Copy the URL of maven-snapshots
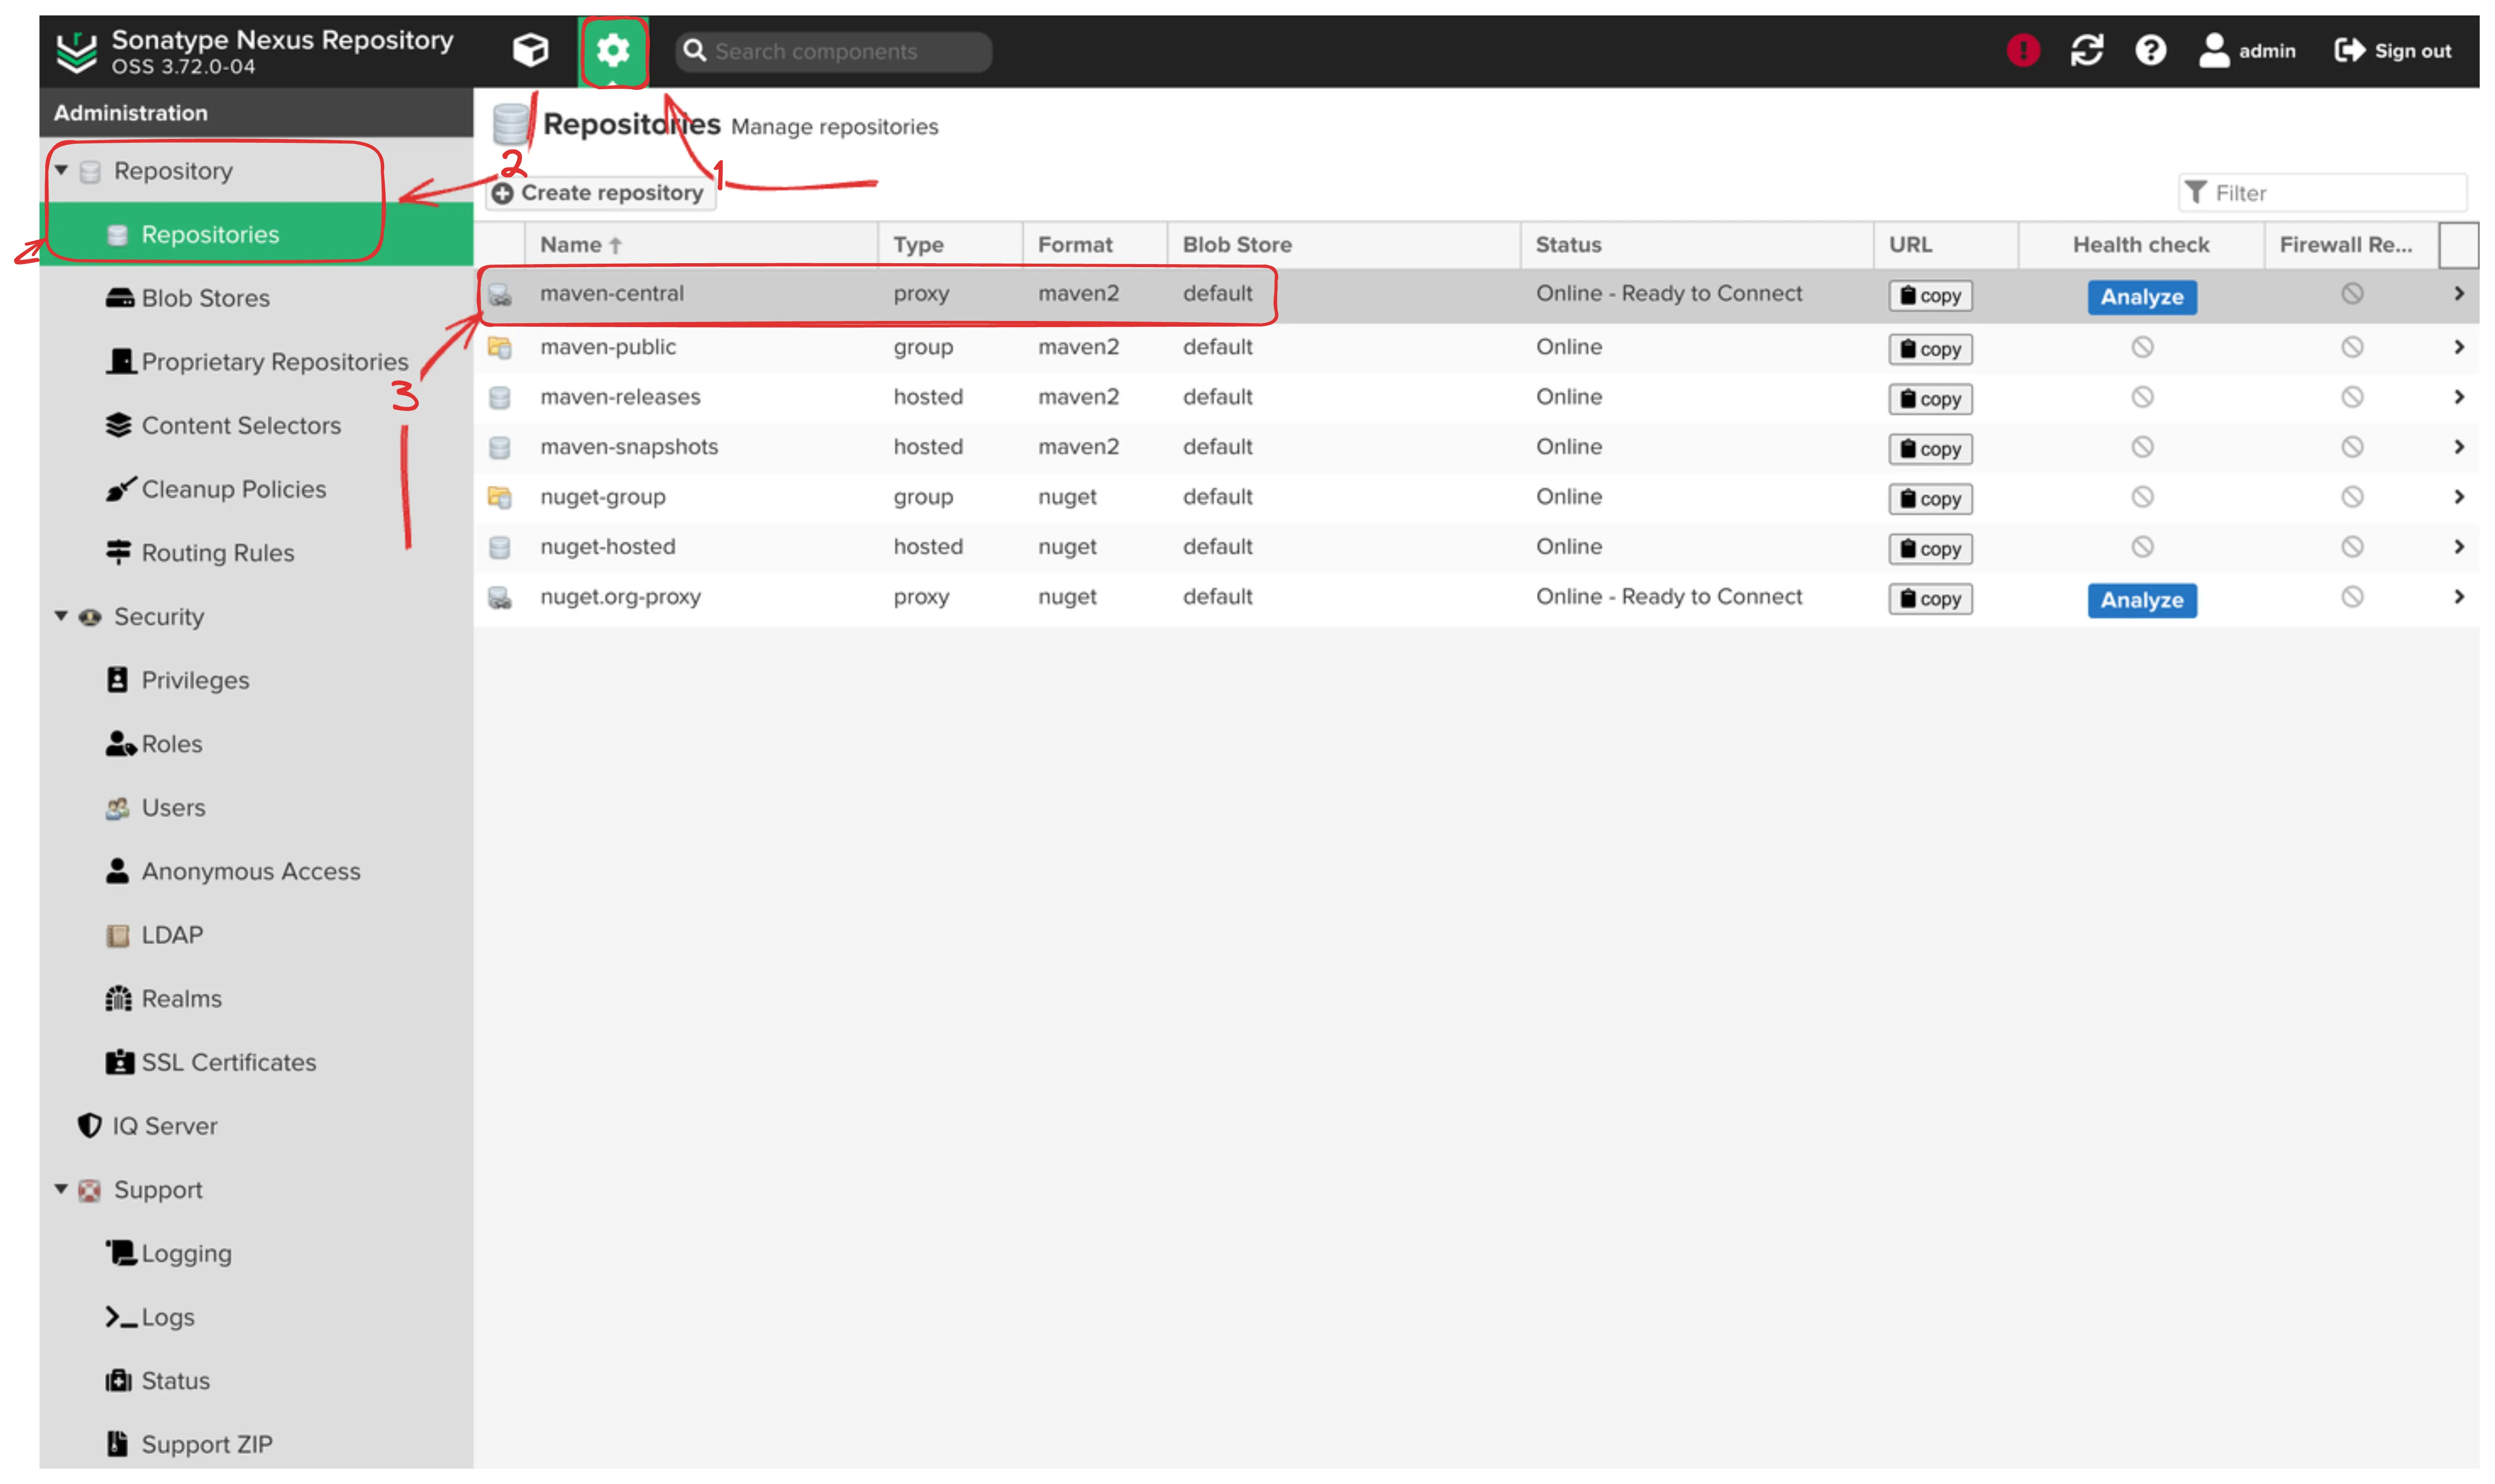This screenshot has width=2495, height=1484. 1930,449
